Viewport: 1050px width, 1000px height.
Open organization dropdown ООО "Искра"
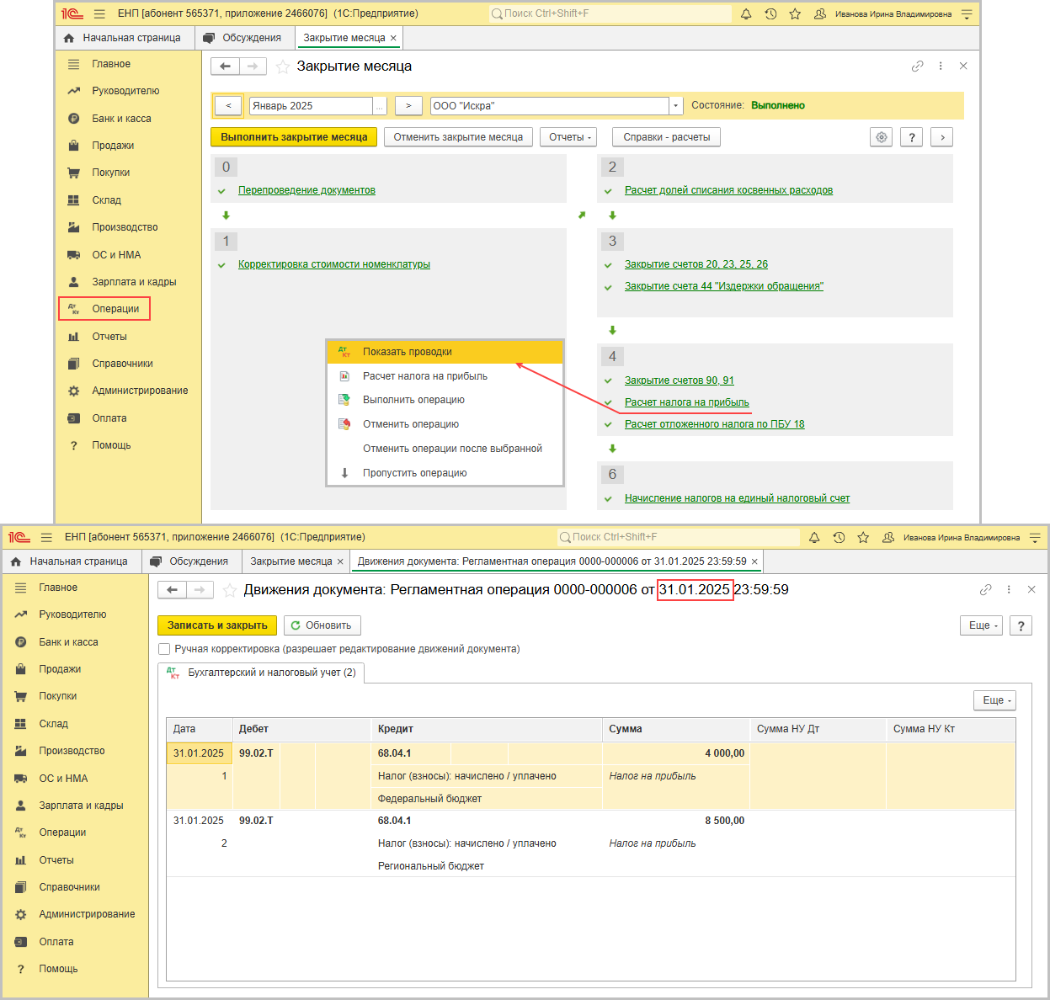tap(675, 106)
